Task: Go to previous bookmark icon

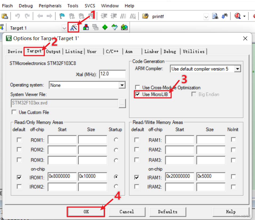Action: coord(72,16)
